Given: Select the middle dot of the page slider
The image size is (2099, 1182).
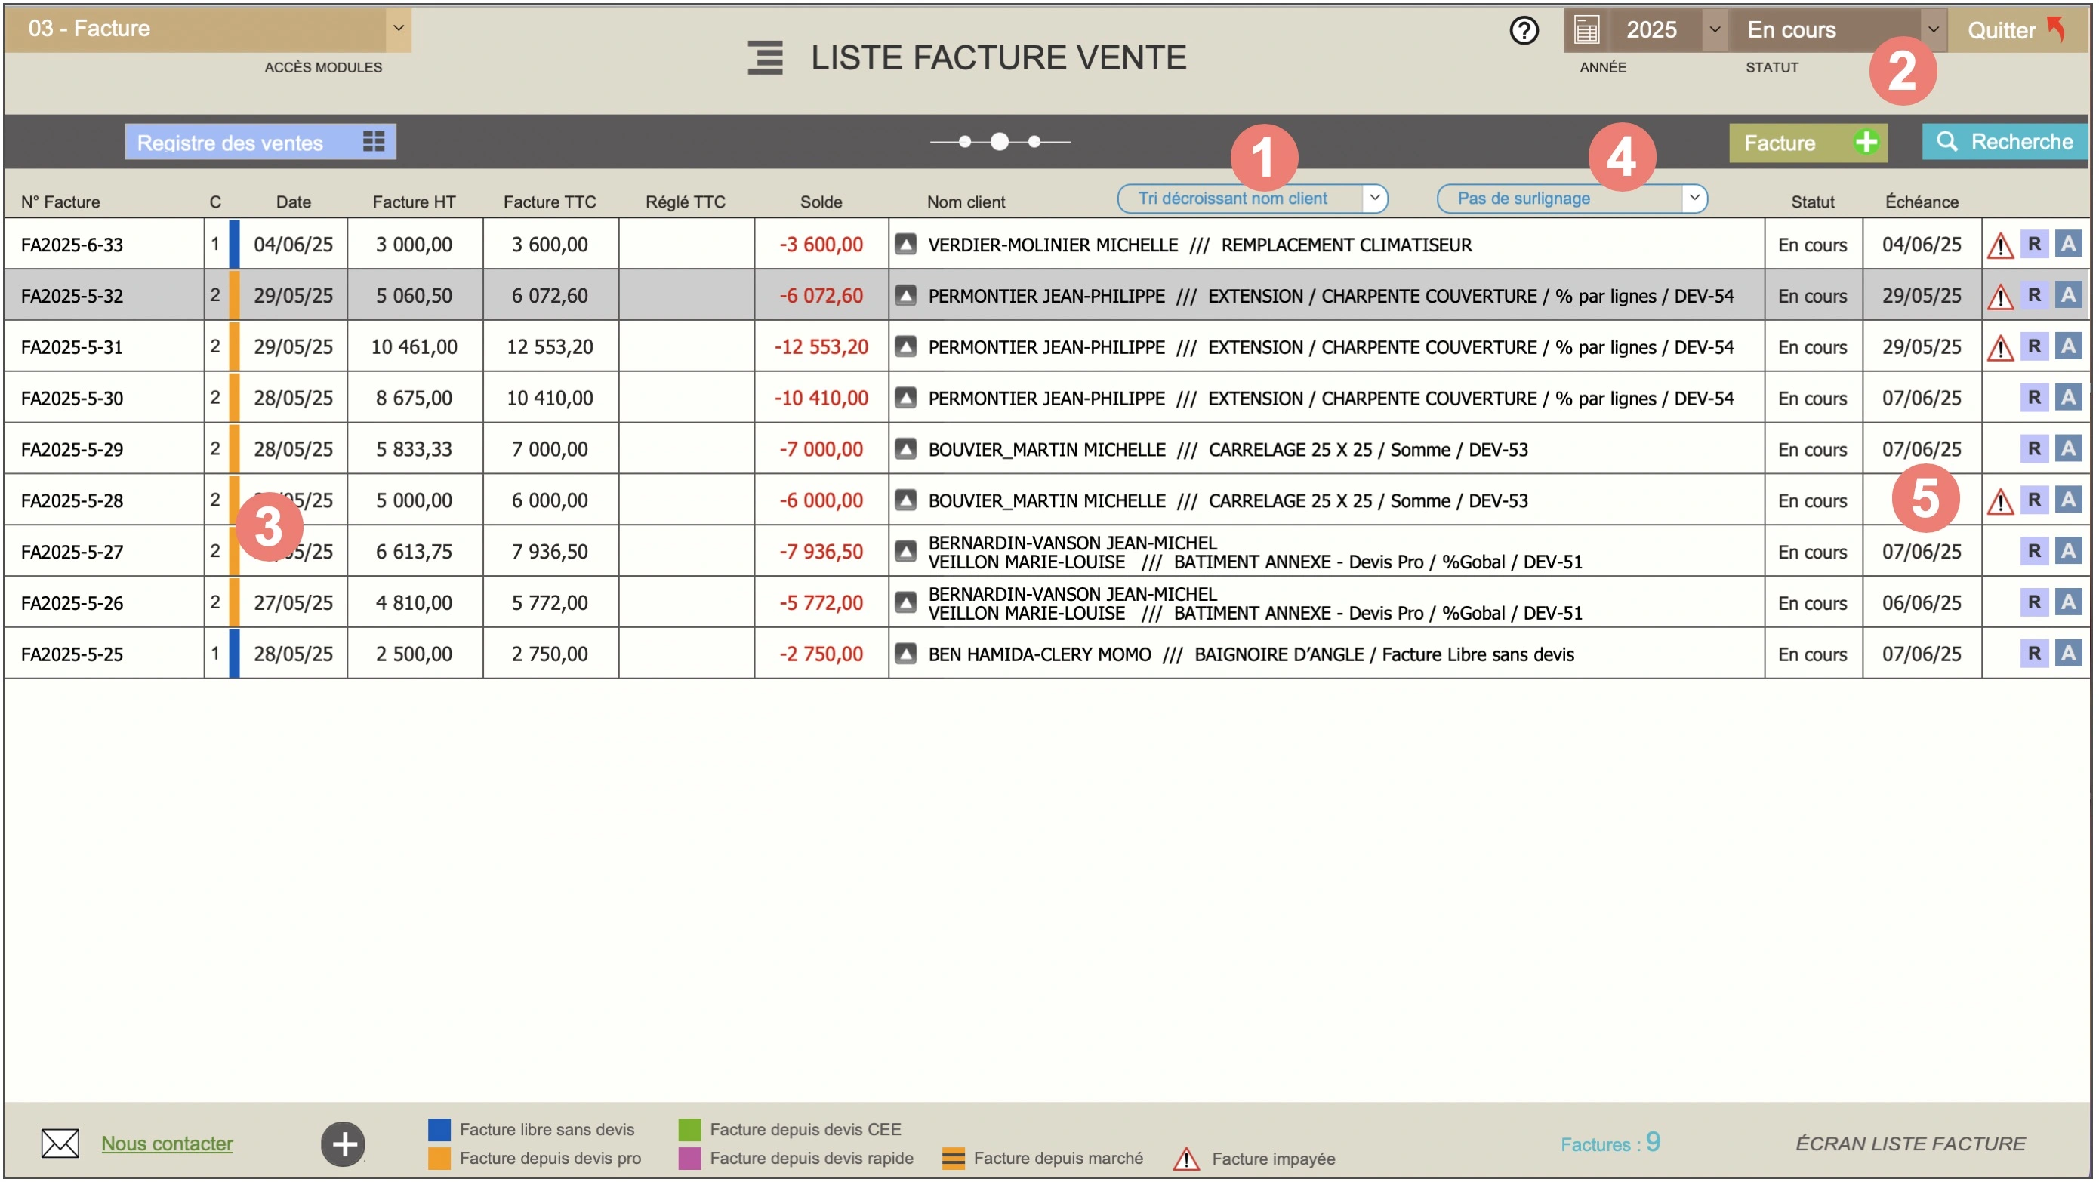Looking at the screenshot, I should click(999, 142).
